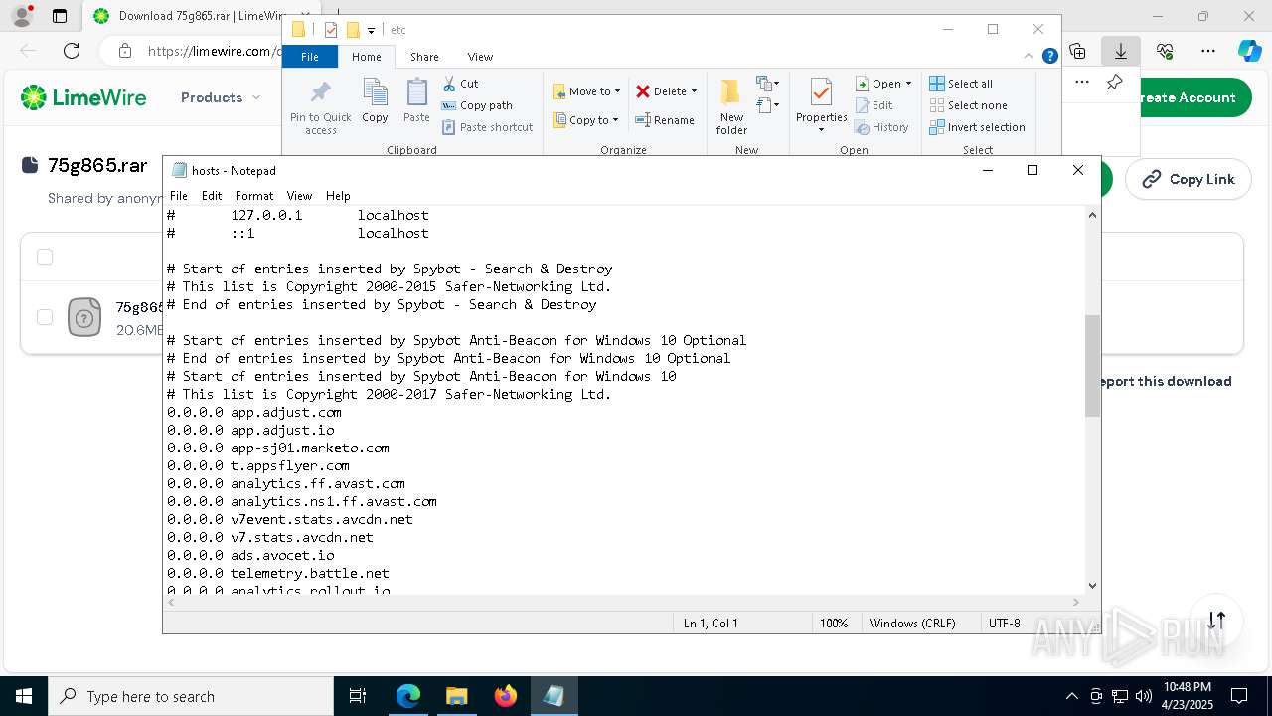Click Notepad vertical scrollbar thumb
The image size is (1272, 716).
click(1093, 365)
